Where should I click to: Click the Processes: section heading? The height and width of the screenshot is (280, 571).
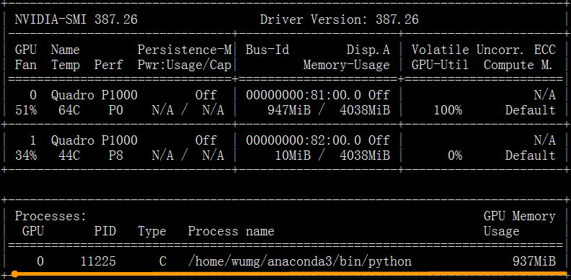(50, 217)
